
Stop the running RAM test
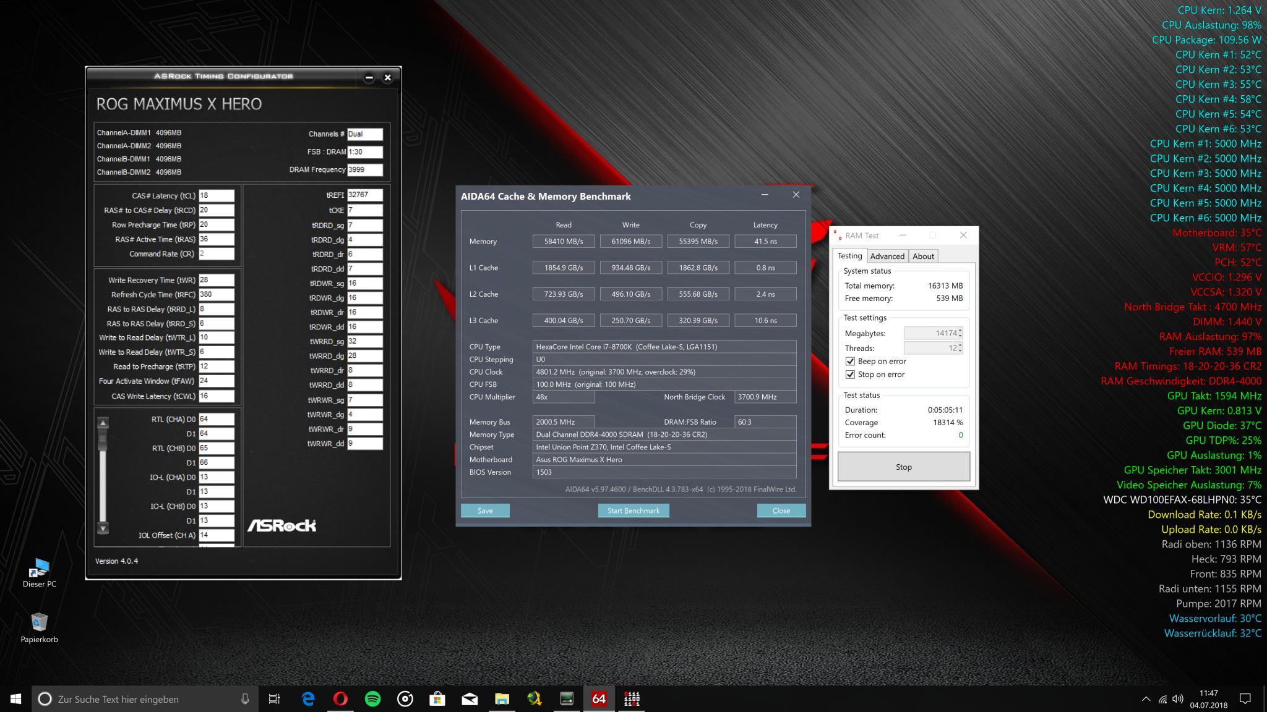point(903,467)
